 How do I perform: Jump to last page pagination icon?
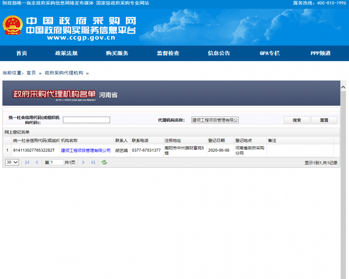(x=93, y=163)
